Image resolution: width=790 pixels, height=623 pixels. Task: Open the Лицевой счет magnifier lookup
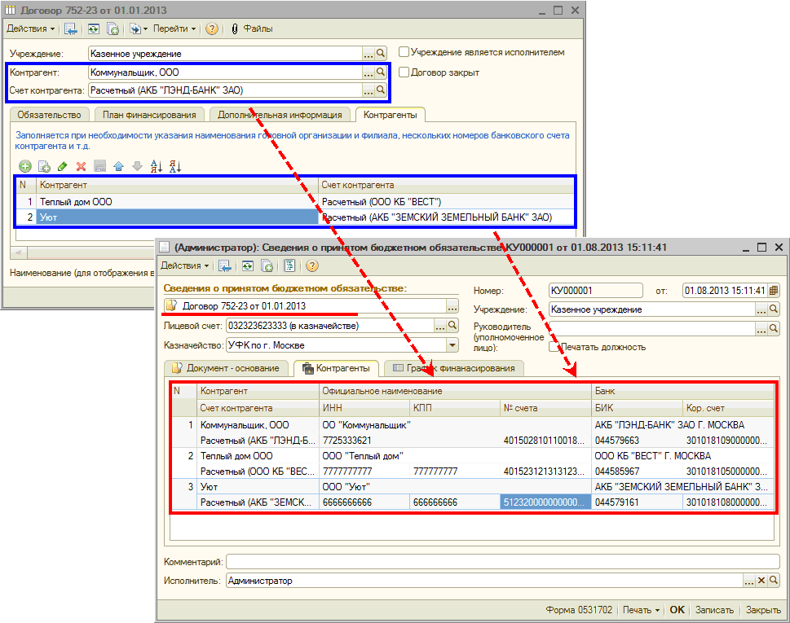pos(452,326)
